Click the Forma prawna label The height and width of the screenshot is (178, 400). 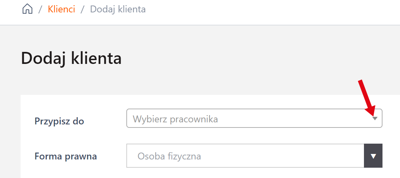point(66,156)
